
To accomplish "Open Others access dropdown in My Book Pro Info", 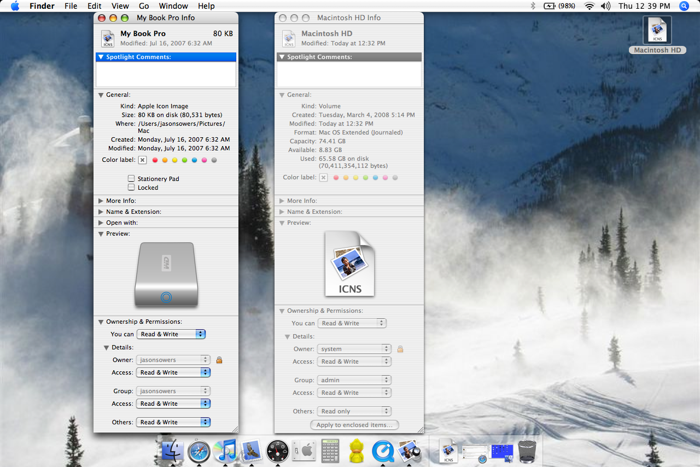I will coord(173,422).
